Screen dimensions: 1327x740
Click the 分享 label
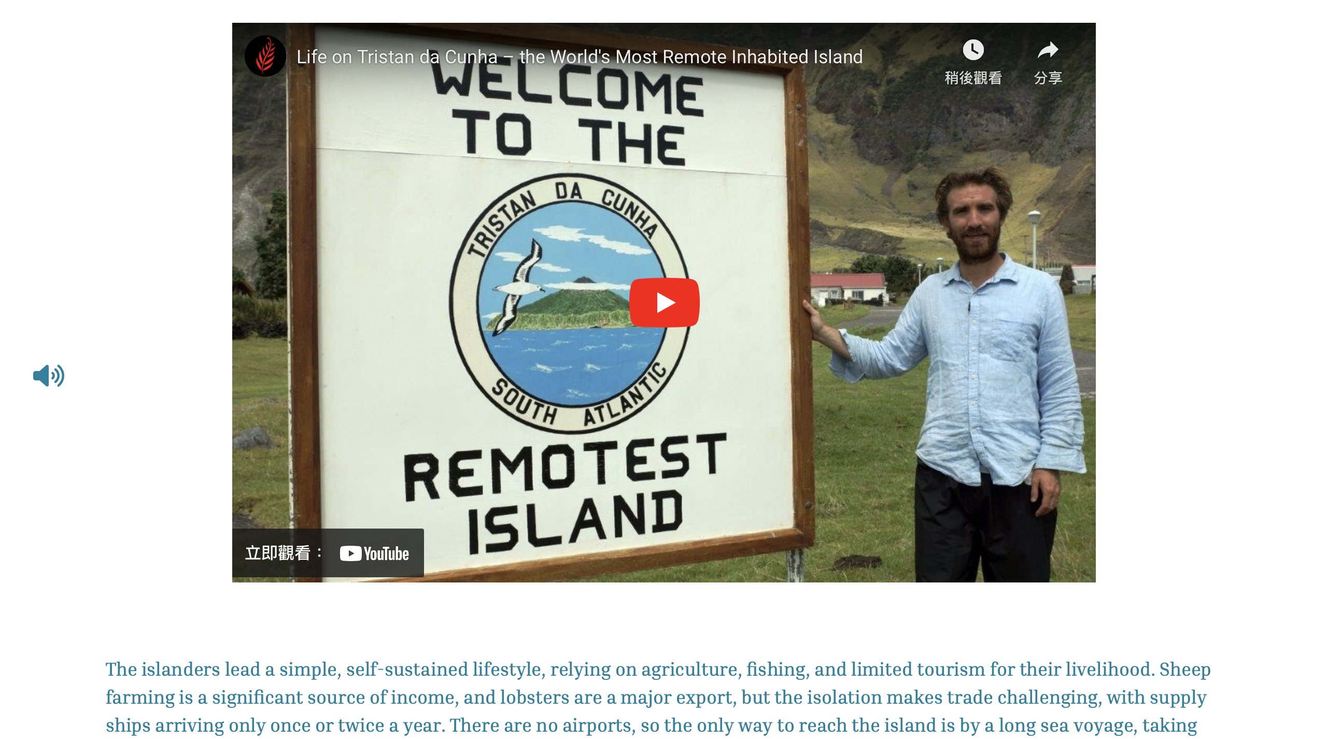1048,78
